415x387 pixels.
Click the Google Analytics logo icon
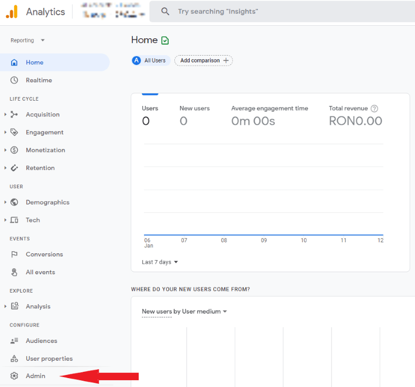pyautogui.click(x=12, y=12)
